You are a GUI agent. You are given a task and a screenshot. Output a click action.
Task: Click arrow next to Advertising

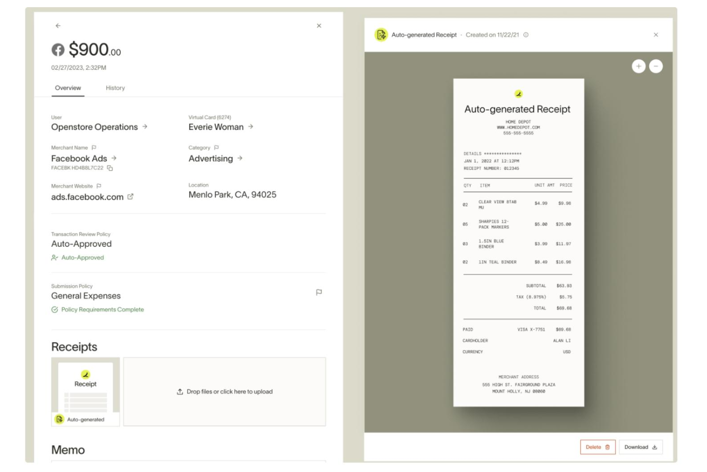coord(240,158)
